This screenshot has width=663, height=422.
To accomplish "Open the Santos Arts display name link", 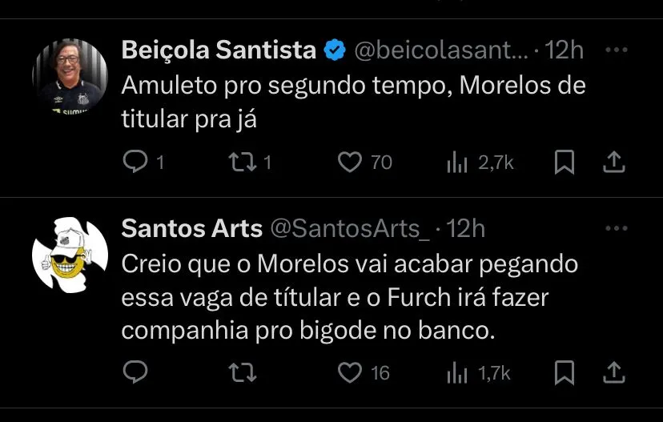I will coord(191,229).
